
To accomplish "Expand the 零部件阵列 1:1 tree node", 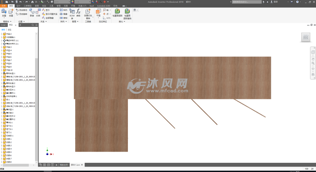I will pyautogui.click(x=2, y=40).
